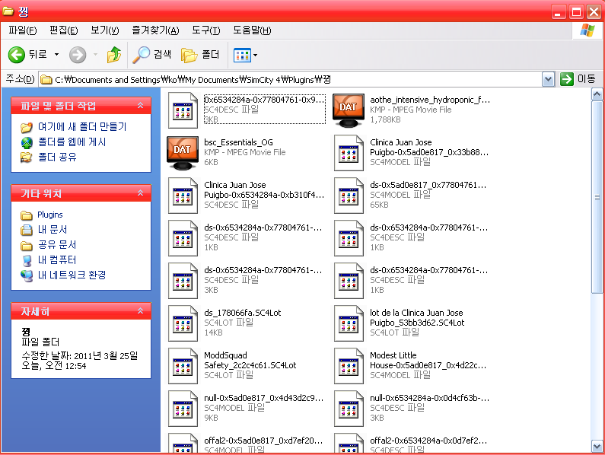
Task: Click the 새 폴더 만들기 folder icon
Action: point(27,126)
